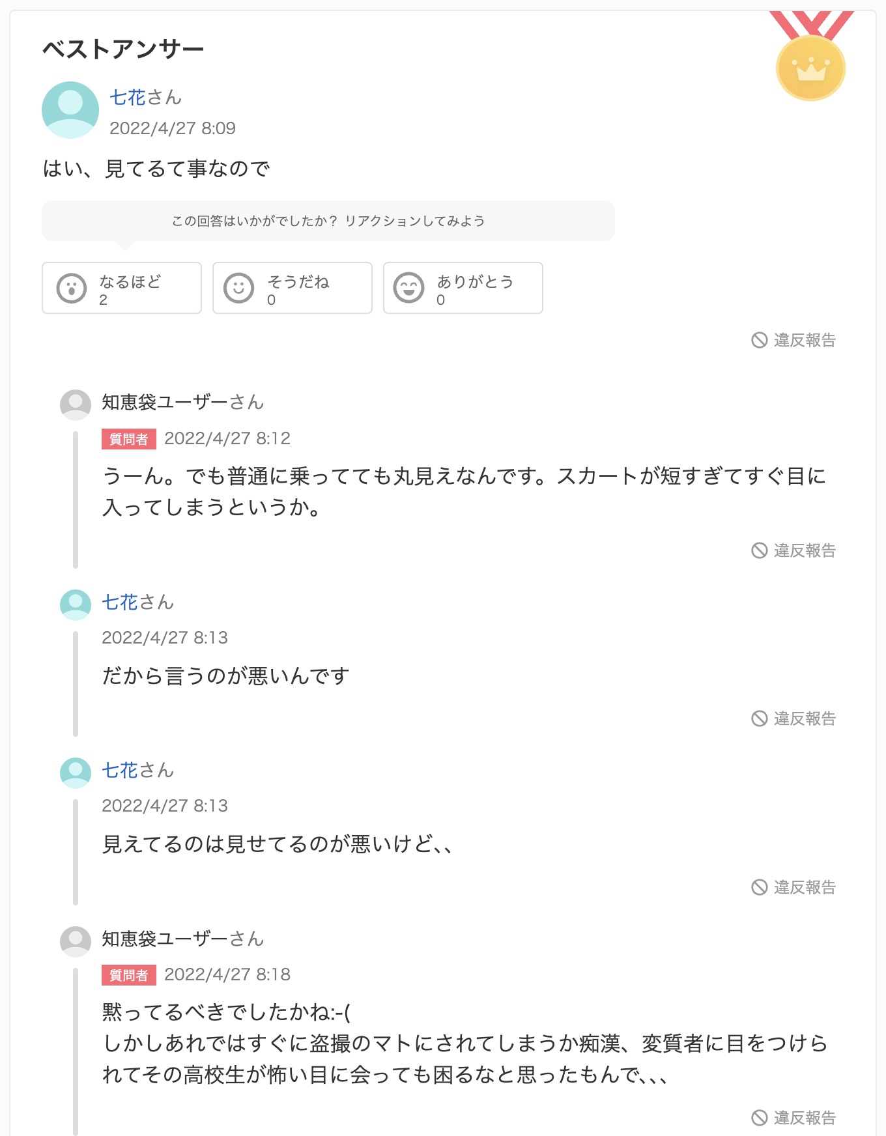Click 違反報告 under 見えてるのは見せてる reply
The width and height of the screenshot is (886, 1136).
coord(793,887)
